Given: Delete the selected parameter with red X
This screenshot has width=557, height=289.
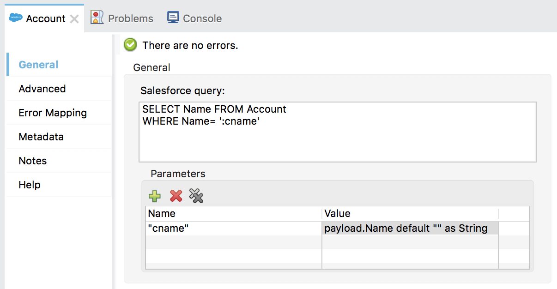Looking at the screenshot, I should [176, 196].
